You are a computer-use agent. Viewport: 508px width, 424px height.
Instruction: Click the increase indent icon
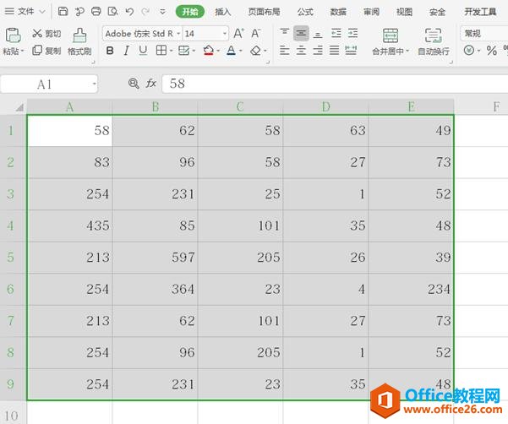pyautogui.click(x=352, y=33)
